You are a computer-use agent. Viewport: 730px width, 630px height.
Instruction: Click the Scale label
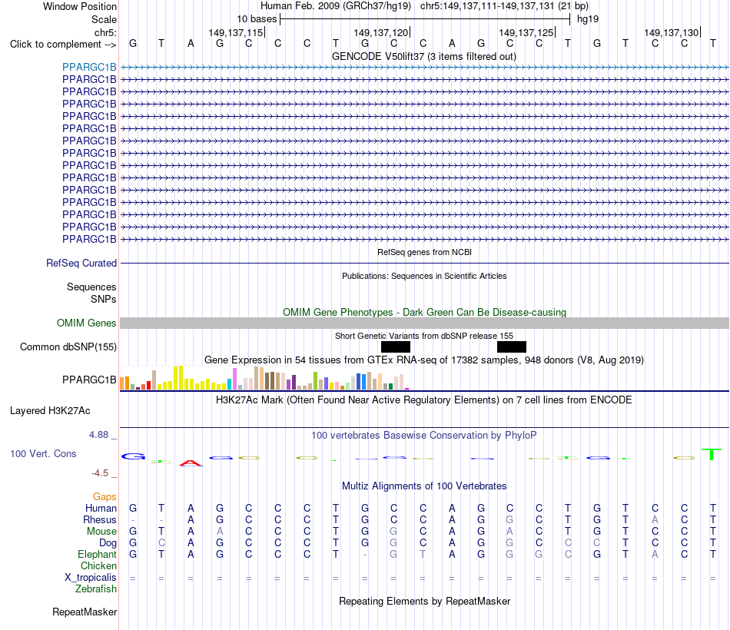tap(104, 19)
